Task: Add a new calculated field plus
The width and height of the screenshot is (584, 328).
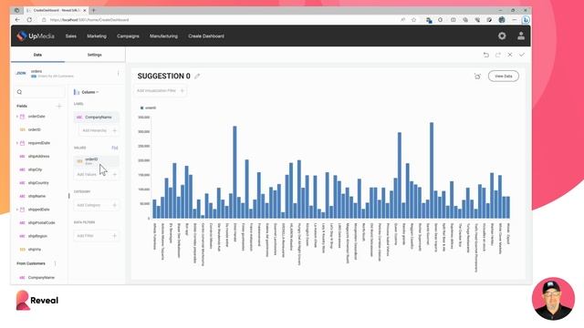Action: (58, 106)
